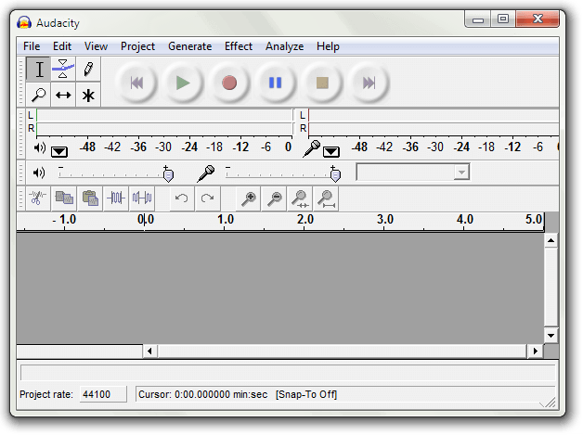
Task: Open the File menu
Action: [32, 46]
